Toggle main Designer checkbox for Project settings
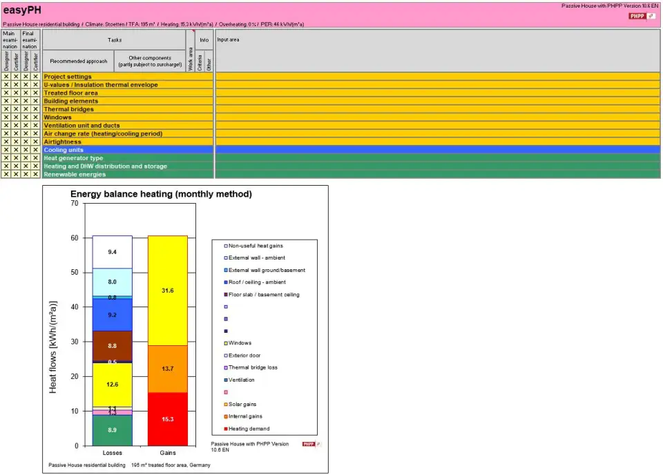 coord(6,77)
